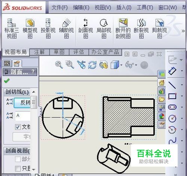The height and width of the screenshot is (176, 187).
Task: Select the Section View (剖面视图) tool
Action: point(86,28)
